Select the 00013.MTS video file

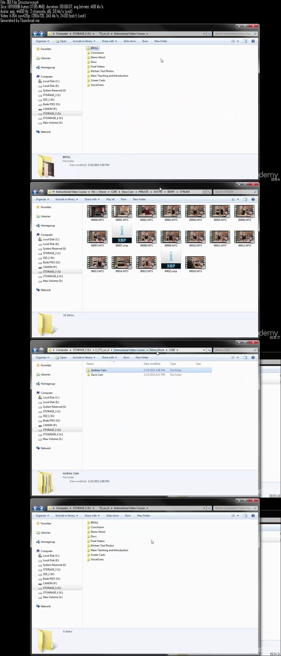click(x=97, y=264)
